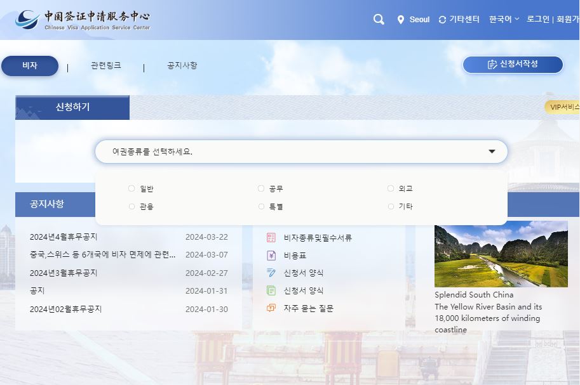This screenshot has width=580, height=385.
Task: Click the 비용표 yen document icon
Action: (x=271, y=256)
